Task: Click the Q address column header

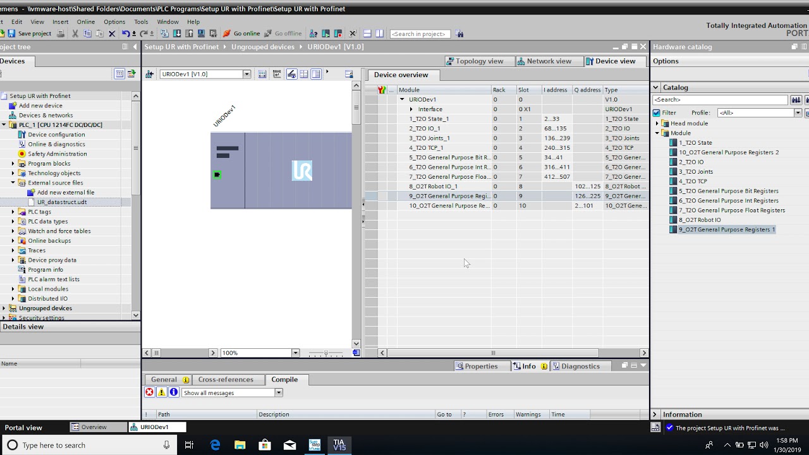Action: point(587,90)
